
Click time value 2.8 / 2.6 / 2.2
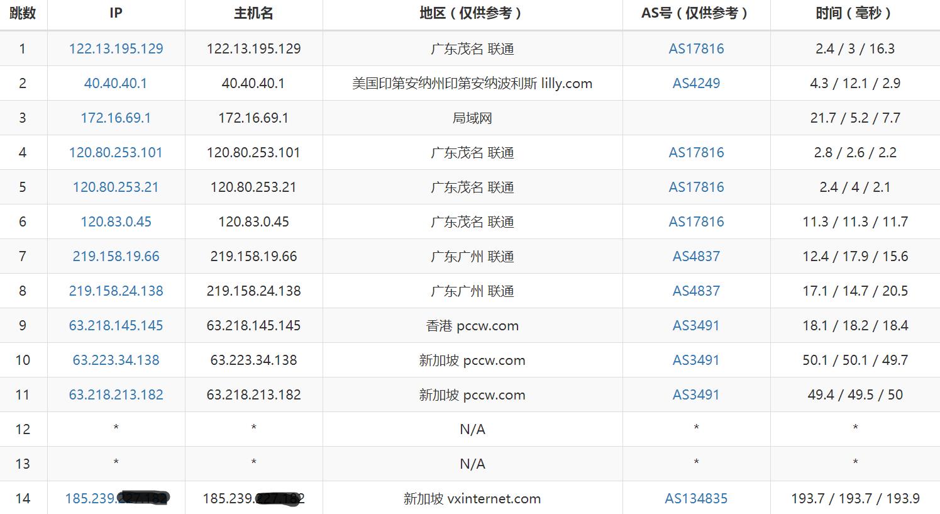click(x=855, y=153)
